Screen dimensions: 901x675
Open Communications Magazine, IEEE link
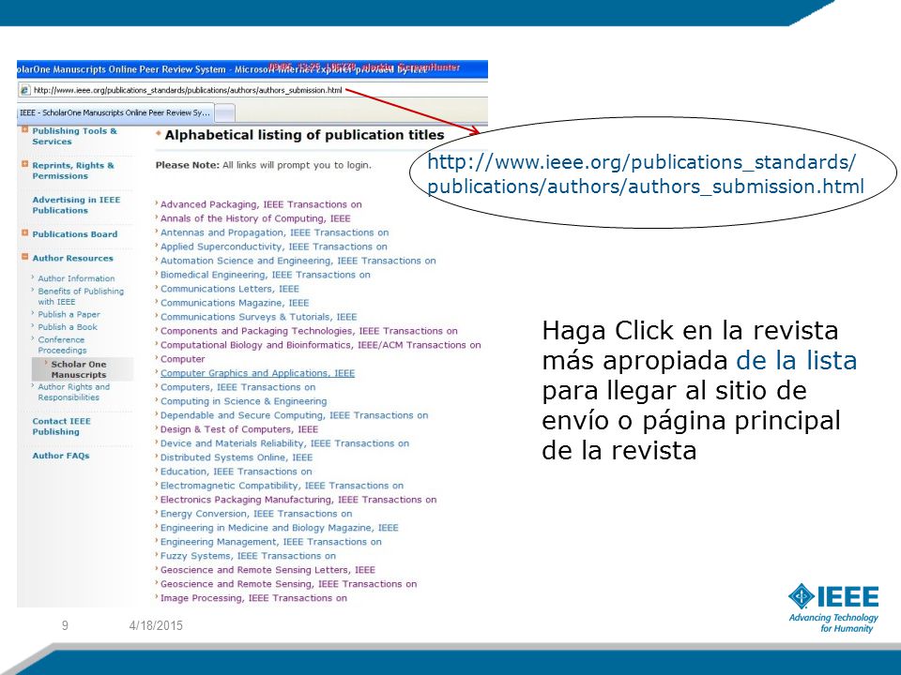(x=235, y=303)
